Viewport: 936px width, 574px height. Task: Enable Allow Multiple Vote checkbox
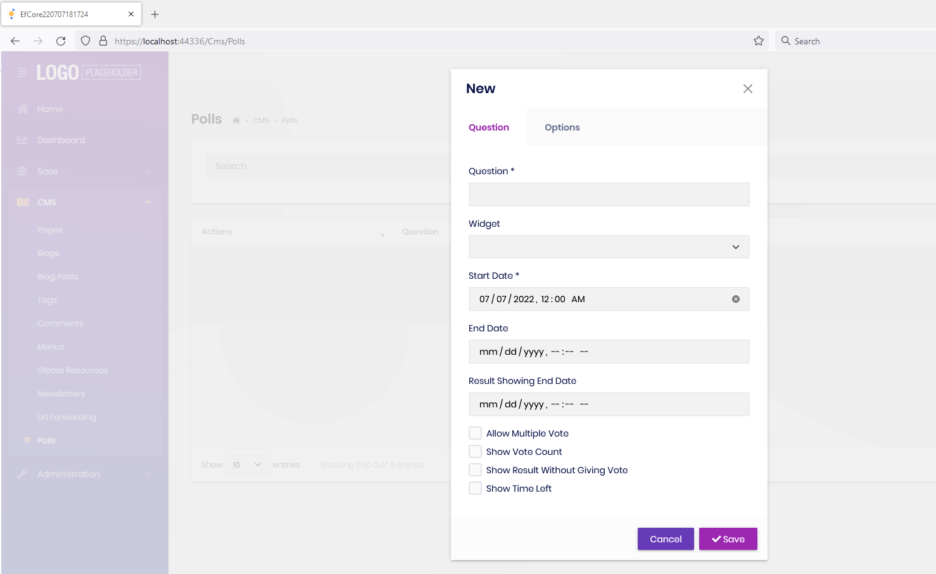(475, 433)
